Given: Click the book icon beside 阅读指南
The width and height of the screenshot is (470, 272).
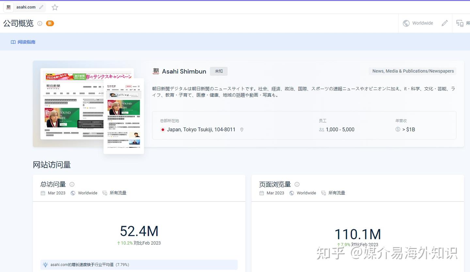Looking at the screenshot, I should [x=13, y=42].
